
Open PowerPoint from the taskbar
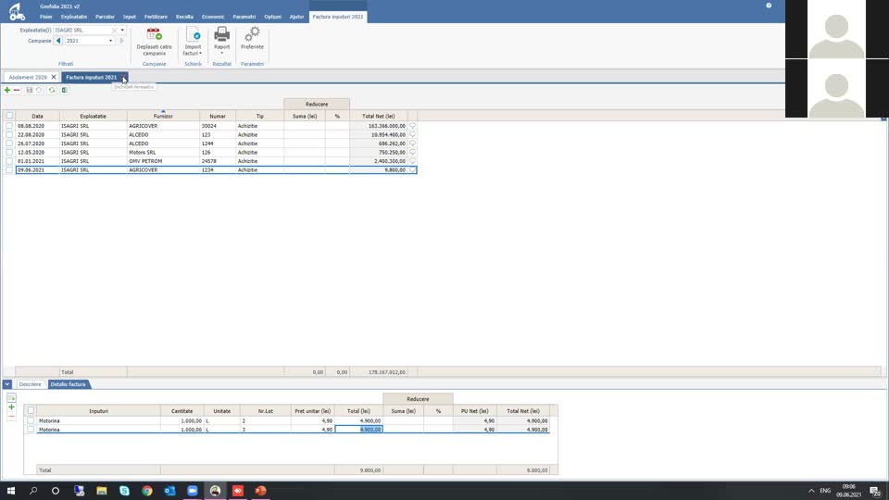coord(260,491)
